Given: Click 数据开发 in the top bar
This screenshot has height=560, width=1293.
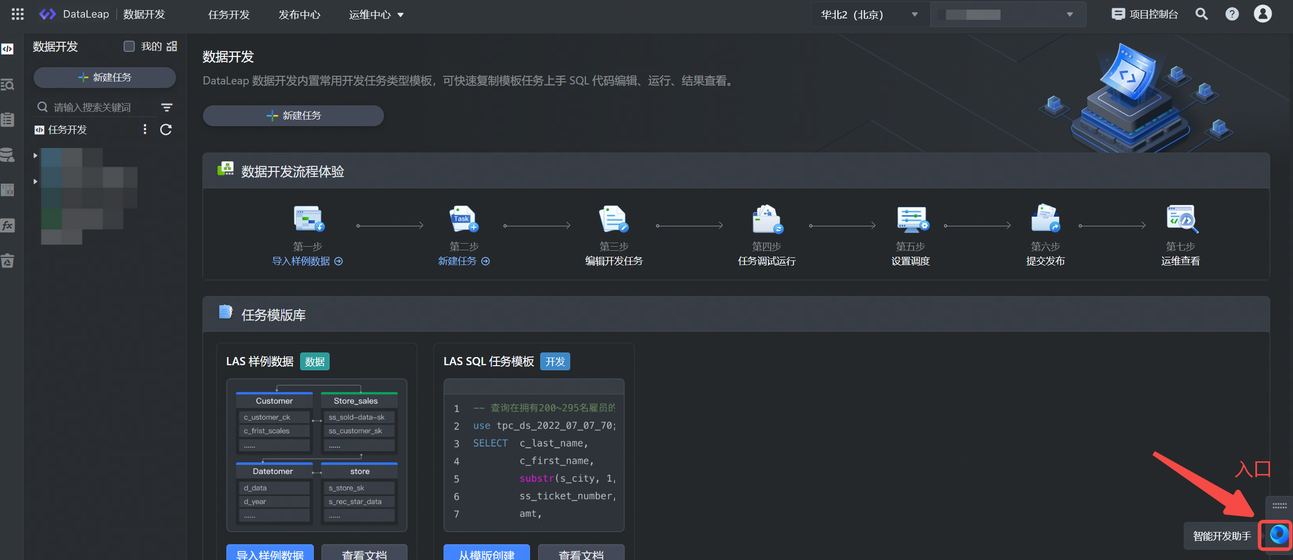Looking at the screenshot, I should point(144,14).
